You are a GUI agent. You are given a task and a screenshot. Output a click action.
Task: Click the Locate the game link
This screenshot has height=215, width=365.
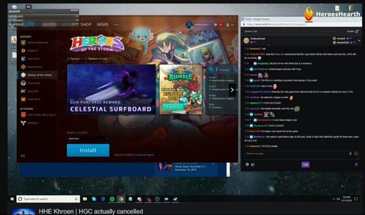144,155
